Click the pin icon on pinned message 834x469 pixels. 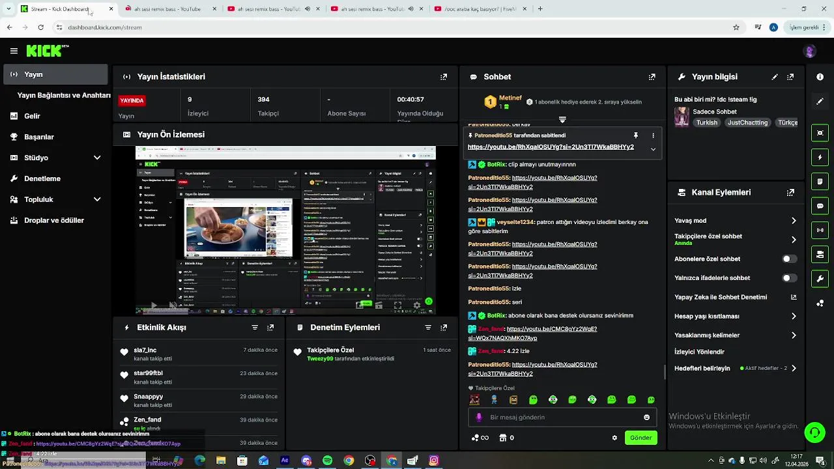click(x=635, y=135)
